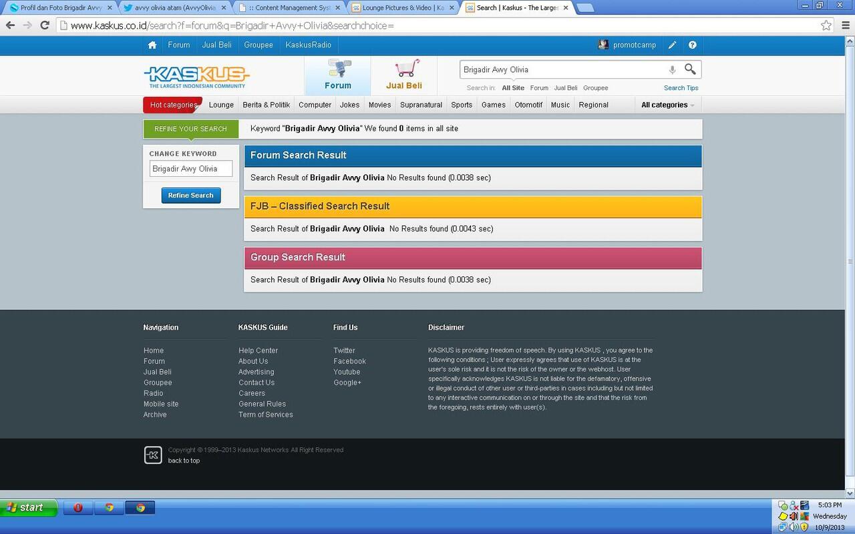This screenshot has width=855, height=534.
Task: Open the Berita & Politik category
Action: (267, 105)
